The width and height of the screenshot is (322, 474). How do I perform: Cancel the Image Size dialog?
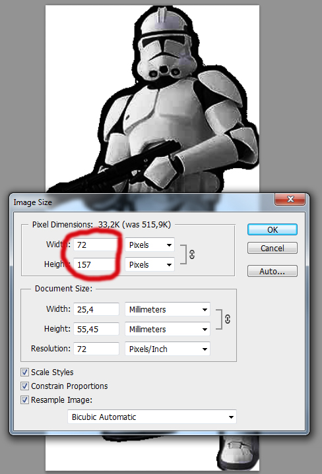point(273,248)
